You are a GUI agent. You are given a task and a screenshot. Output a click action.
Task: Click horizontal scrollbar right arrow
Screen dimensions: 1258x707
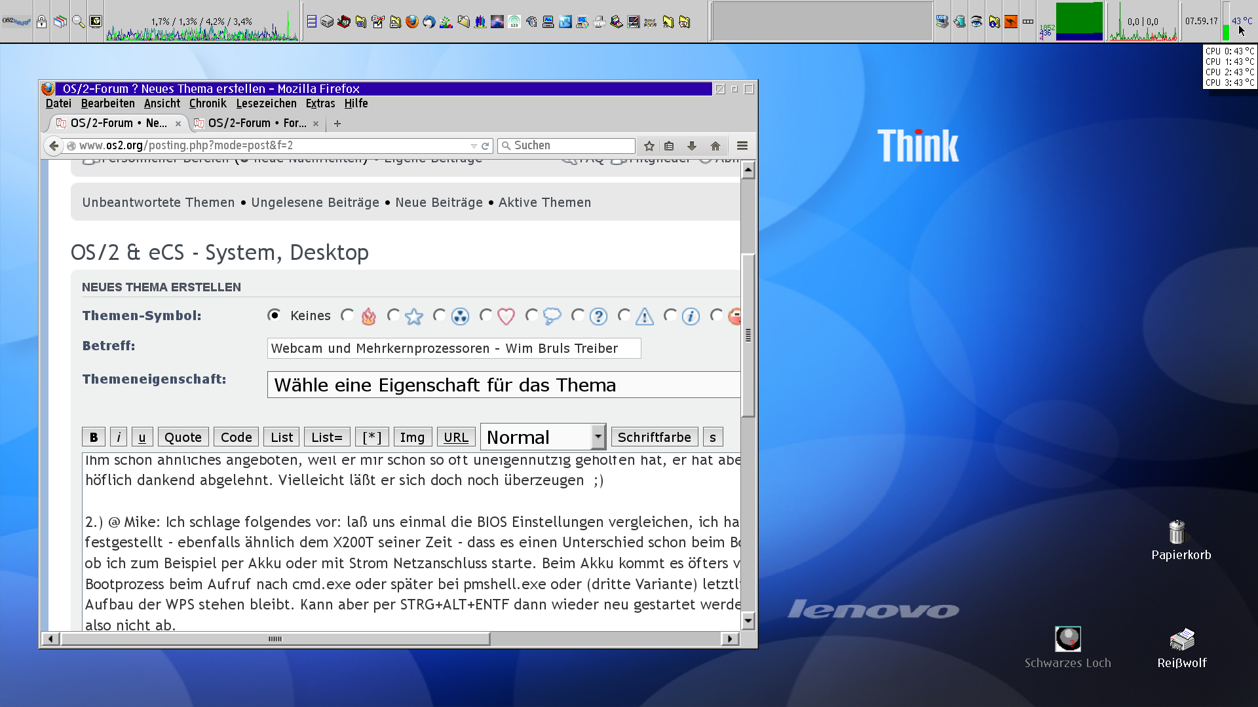coord(730,638)
